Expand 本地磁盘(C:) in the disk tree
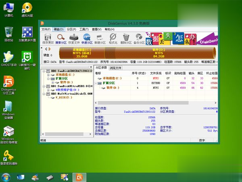The height and width of the screenshot is (182, 242). point(48,75)
